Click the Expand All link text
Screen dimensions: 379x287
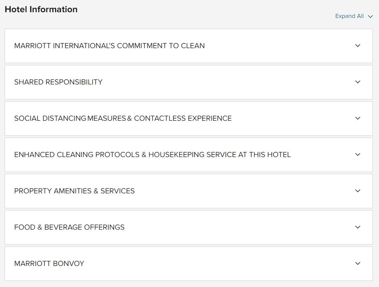[x=349, y=16]
